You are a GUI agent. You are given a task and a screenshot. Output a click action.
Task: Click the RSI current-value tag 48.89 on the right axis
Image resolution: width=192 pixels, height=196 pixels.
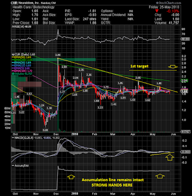coord(185,39)
